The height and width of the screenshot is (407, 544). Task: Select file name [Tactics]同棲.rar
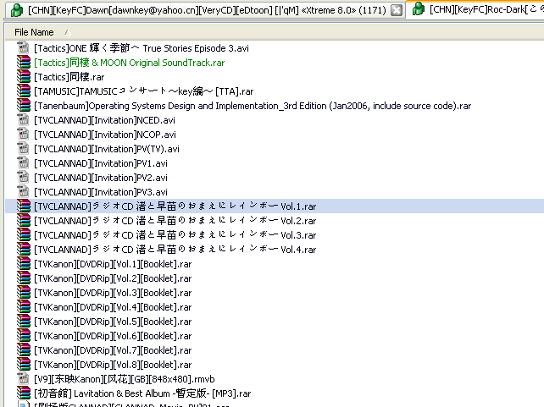[69, 77]
